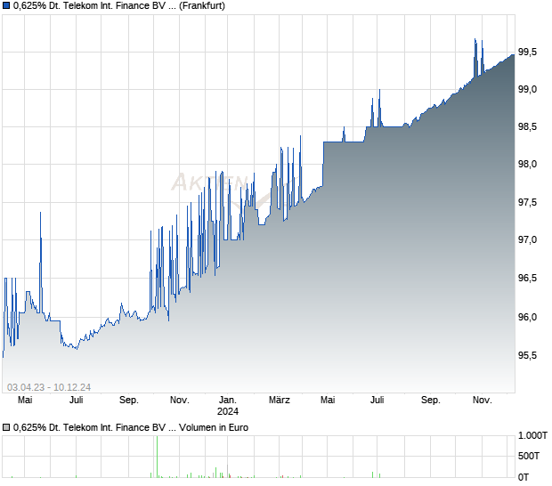Screen dimensions: 552x486
Task: Click the 95,5 price axis label
Action: click(527, 355)
